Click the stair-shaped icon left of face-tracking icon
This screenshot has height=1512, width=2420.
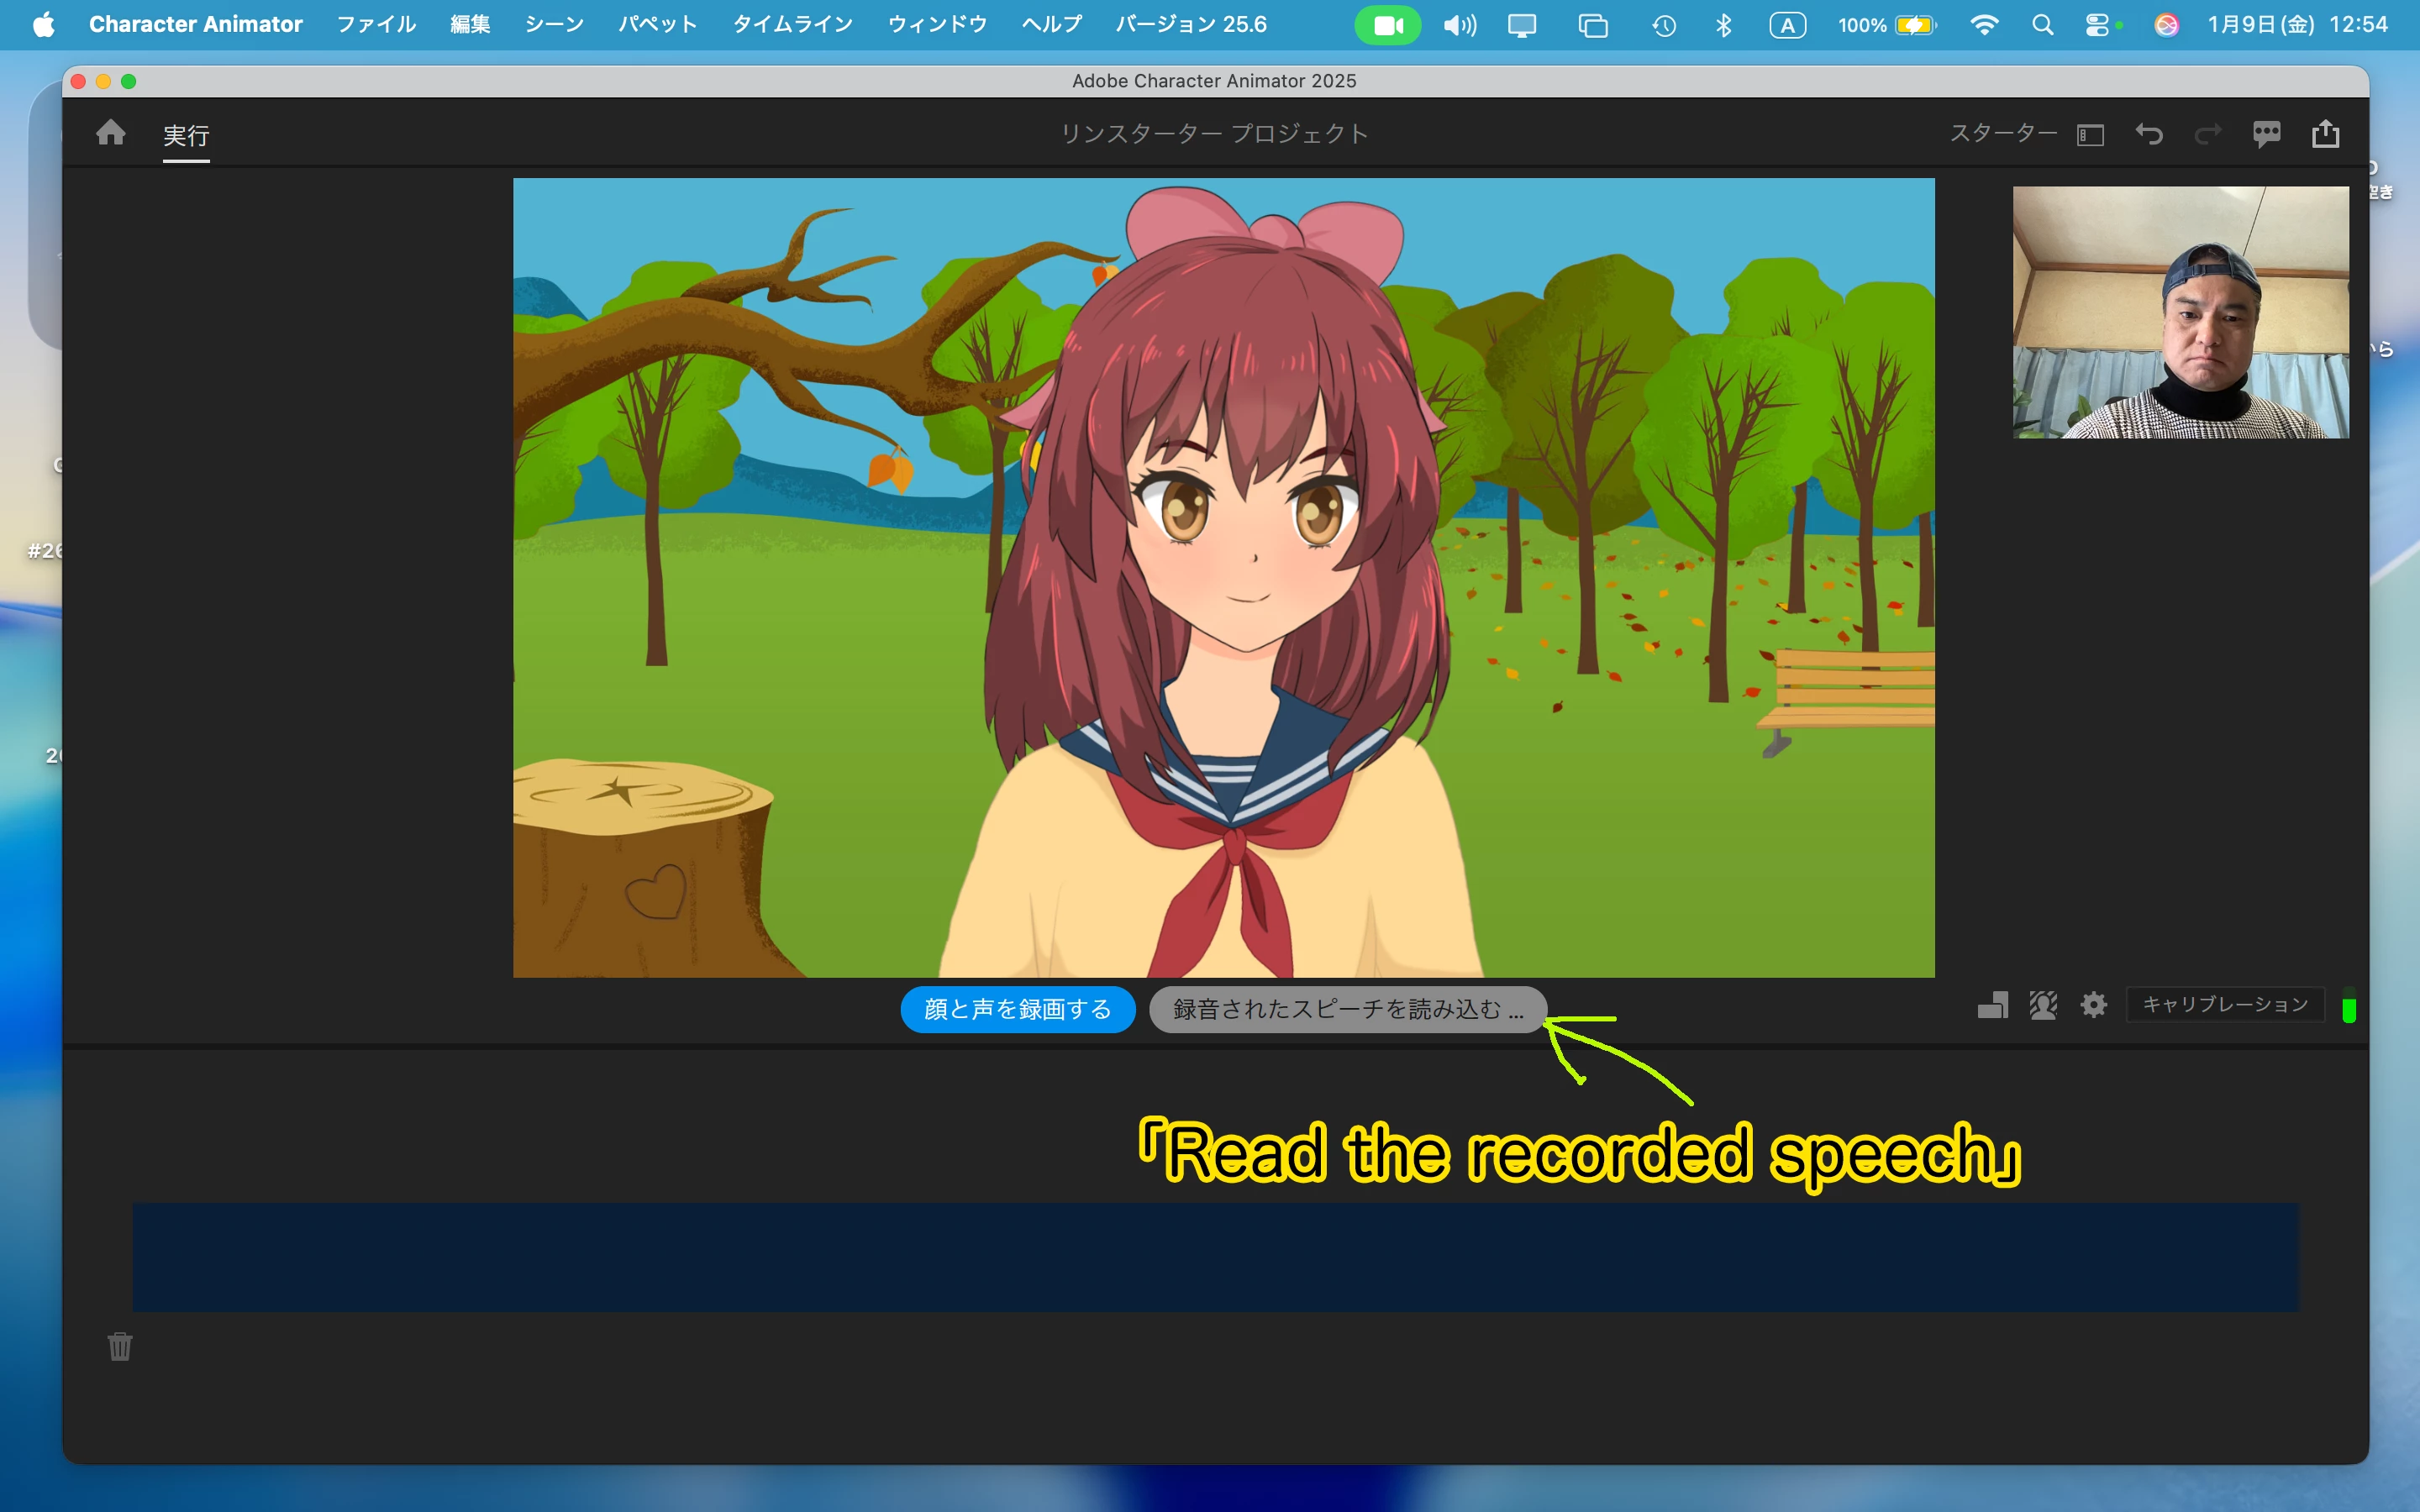pyautogui.click(x=1992, y=1005)
